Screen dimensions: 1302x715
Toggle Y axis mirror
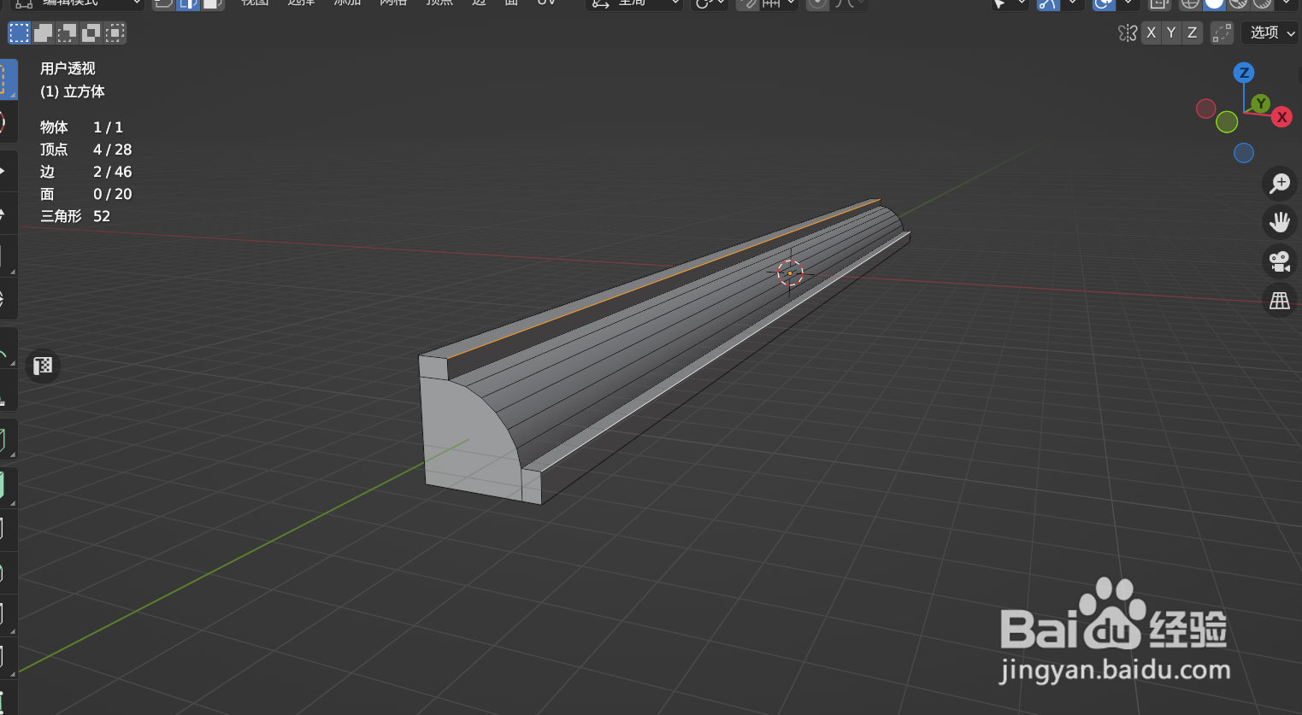(x=1171, y=33)
